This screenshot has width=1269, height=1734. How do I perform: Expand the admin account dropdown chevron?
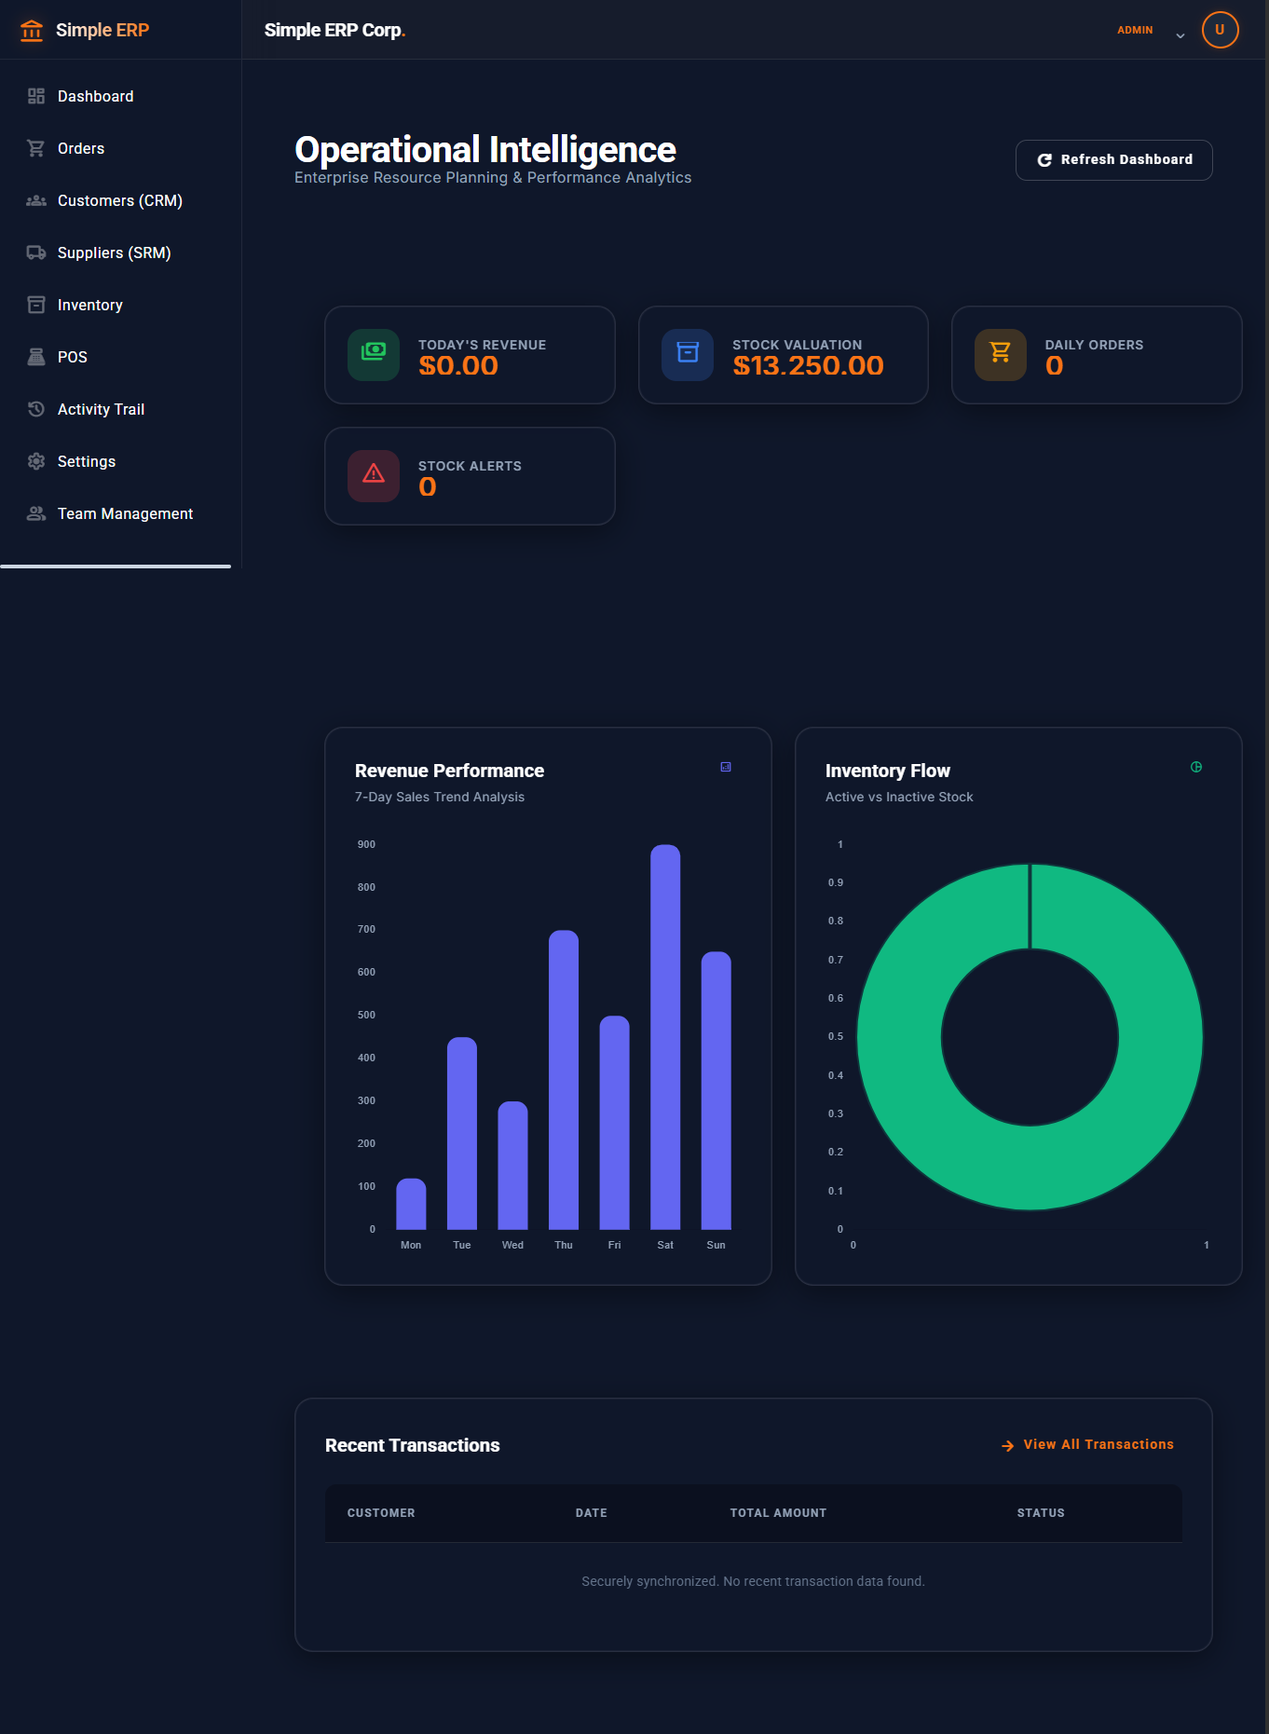click(x=1180, y=35)
